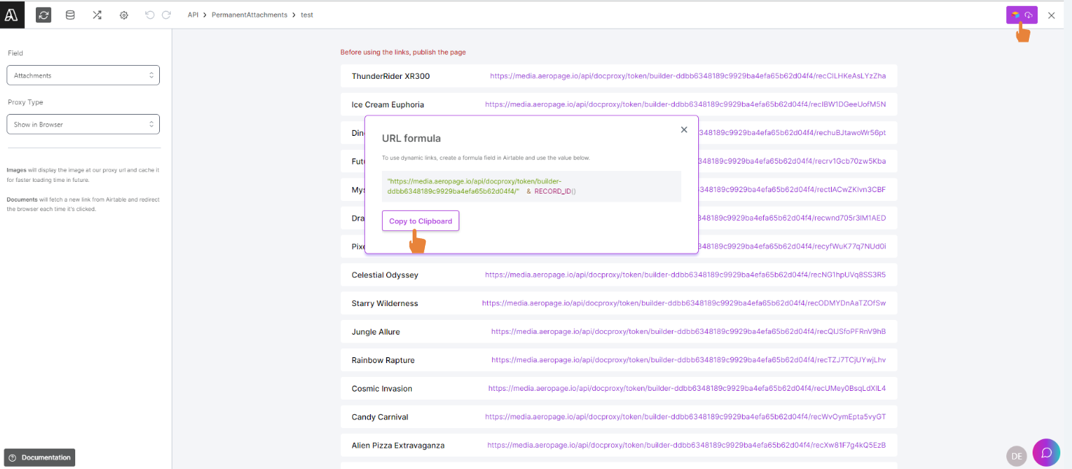Click API in the breadcrumb
This screenshot has width=1072, height=469.
(x=193, y=15)
